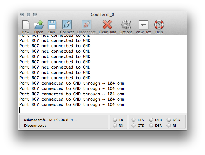This screenshot has height=155, width=205.
Task: Click first 'connected to GND through' line
Action: 72,83
